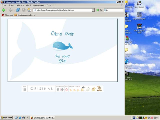Click the Firefox throbber activity icon
This screenshot has height=120, width=160.
coord(122,5)
